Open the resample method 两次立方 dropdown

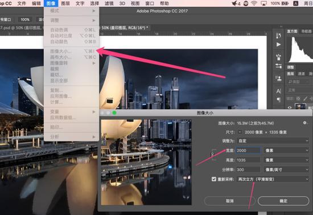coord(273,179)
